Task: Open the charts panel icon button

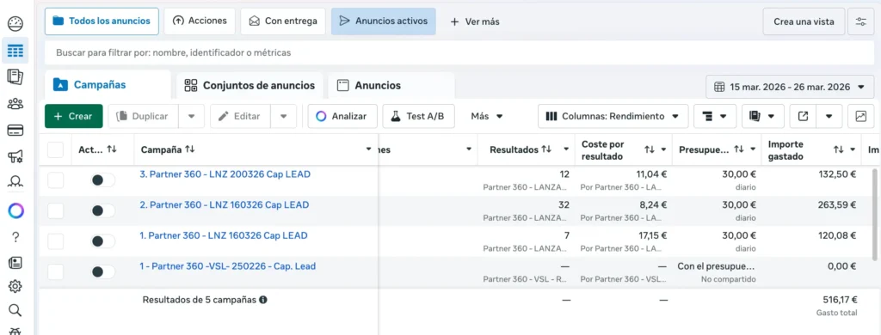Action: (860, 116)
